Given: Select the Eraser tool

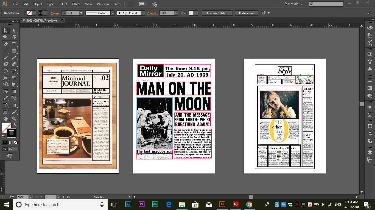Looking at the screenshot, I should [14, 64].
